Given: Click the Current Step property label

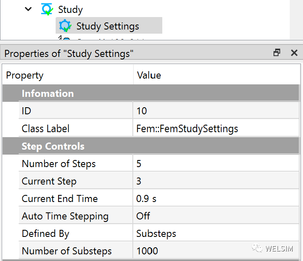Looking at the screenshot, I should [x=49, y=182].
